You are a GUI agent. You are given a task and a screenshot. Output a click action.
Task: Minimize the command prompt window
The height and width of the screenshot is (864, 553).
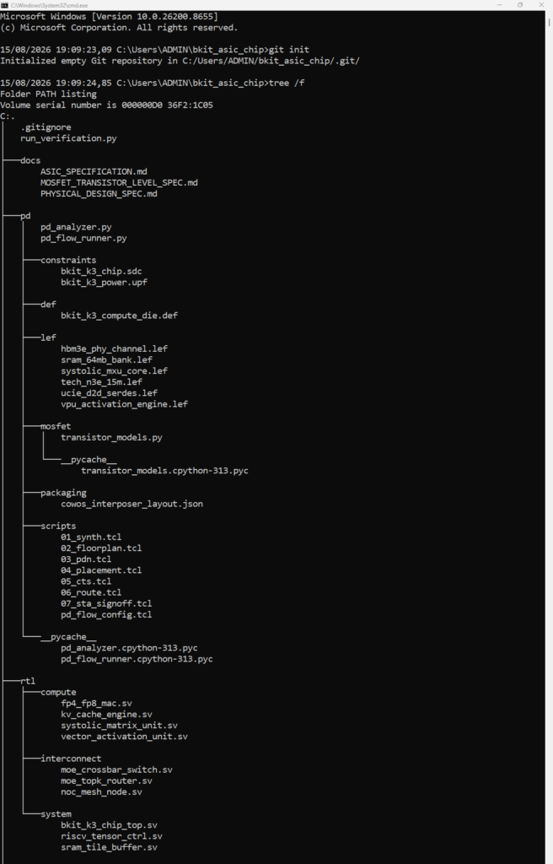(x=500, y=5)
